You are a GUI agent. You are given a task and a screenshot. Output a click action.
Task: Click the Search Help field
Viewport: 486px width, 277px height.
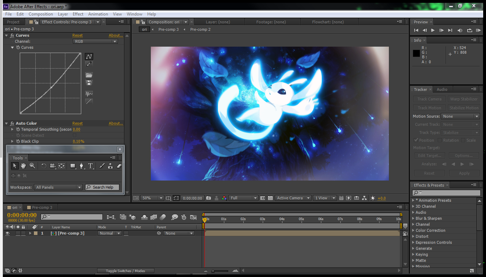click(x=102, y=187)
